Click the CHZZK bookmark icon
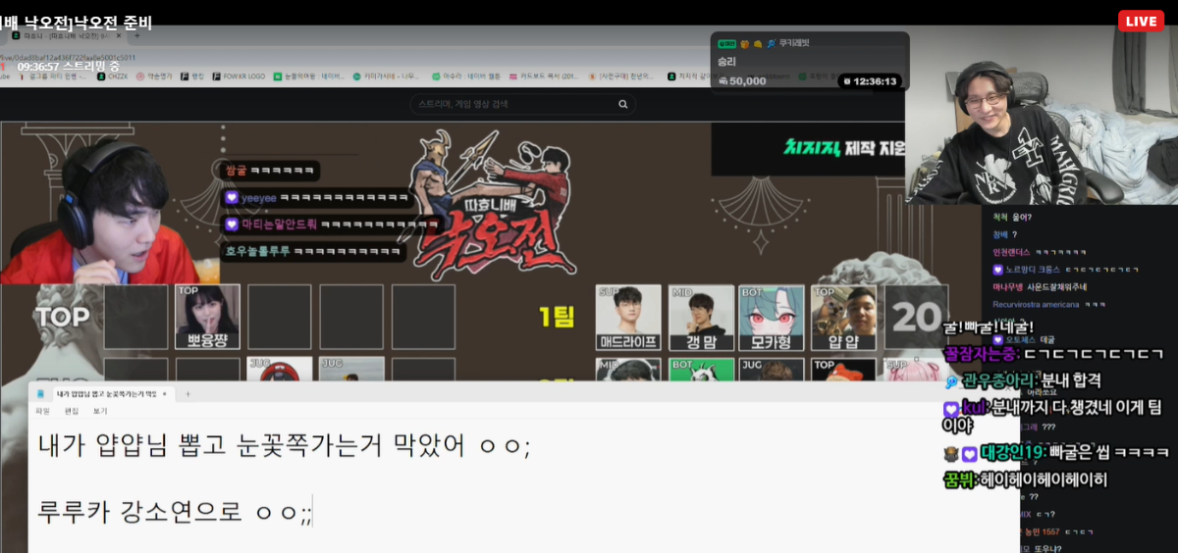Image resolution: width=1178 pixels, height=553 pixels. pyautogui.click(x=101, y=75)
